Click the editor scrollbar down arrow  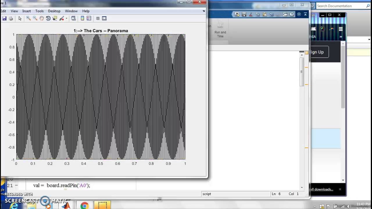pyautogui.click(x=302, y=187)
